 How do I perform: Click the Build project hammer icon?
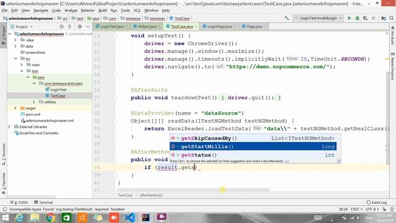(x=286, y=18)
